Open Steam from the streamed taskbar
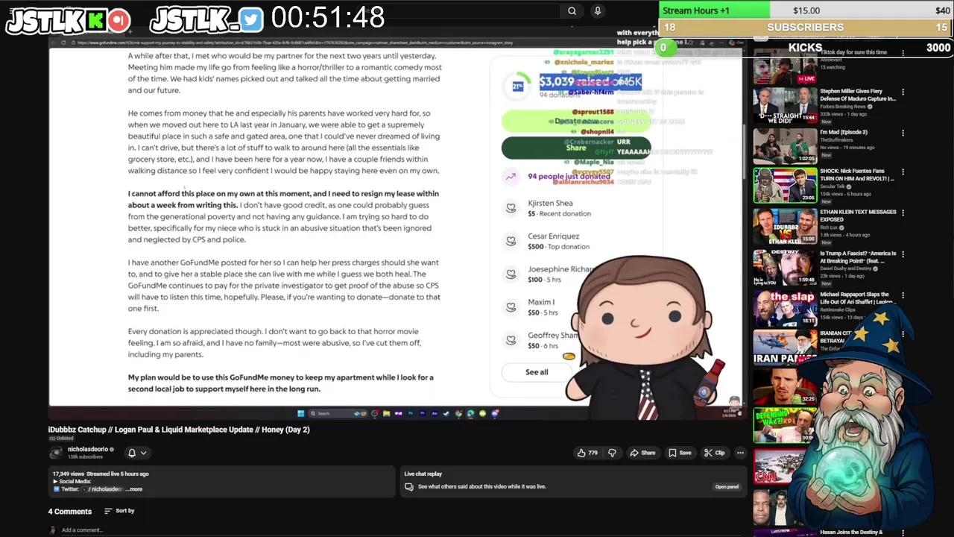954x537 pixels. (446, 413)
